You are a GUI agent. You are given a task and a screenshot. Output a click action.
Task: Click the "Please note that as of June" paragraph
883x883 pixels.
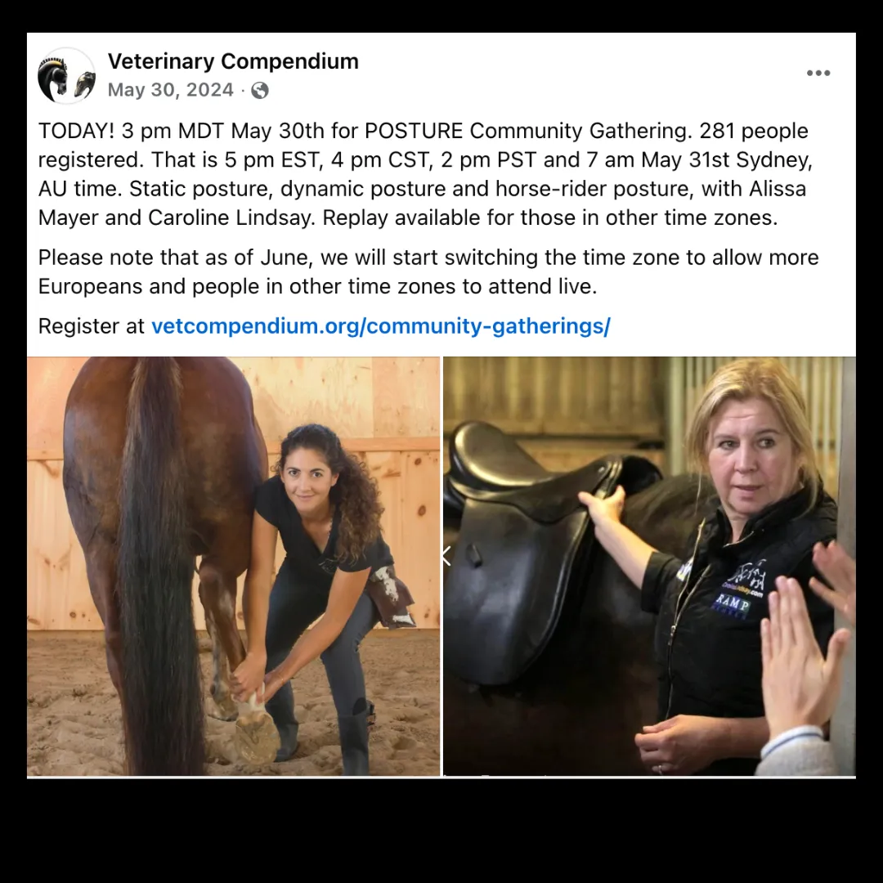[428, 272]
